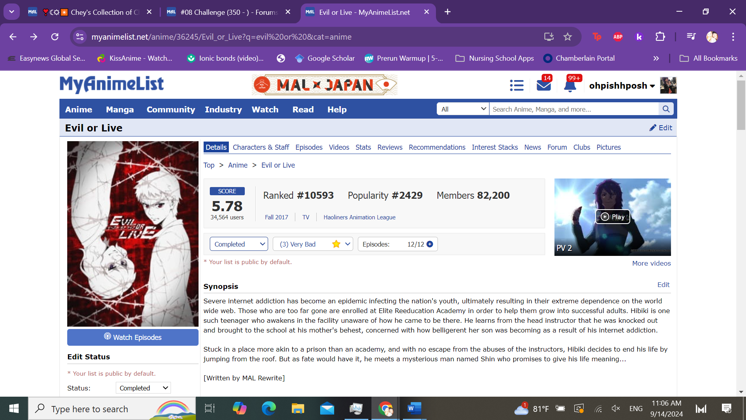Click the blue plus to increment episodes
Screen dimensions: 746x420
coord(430,244)
